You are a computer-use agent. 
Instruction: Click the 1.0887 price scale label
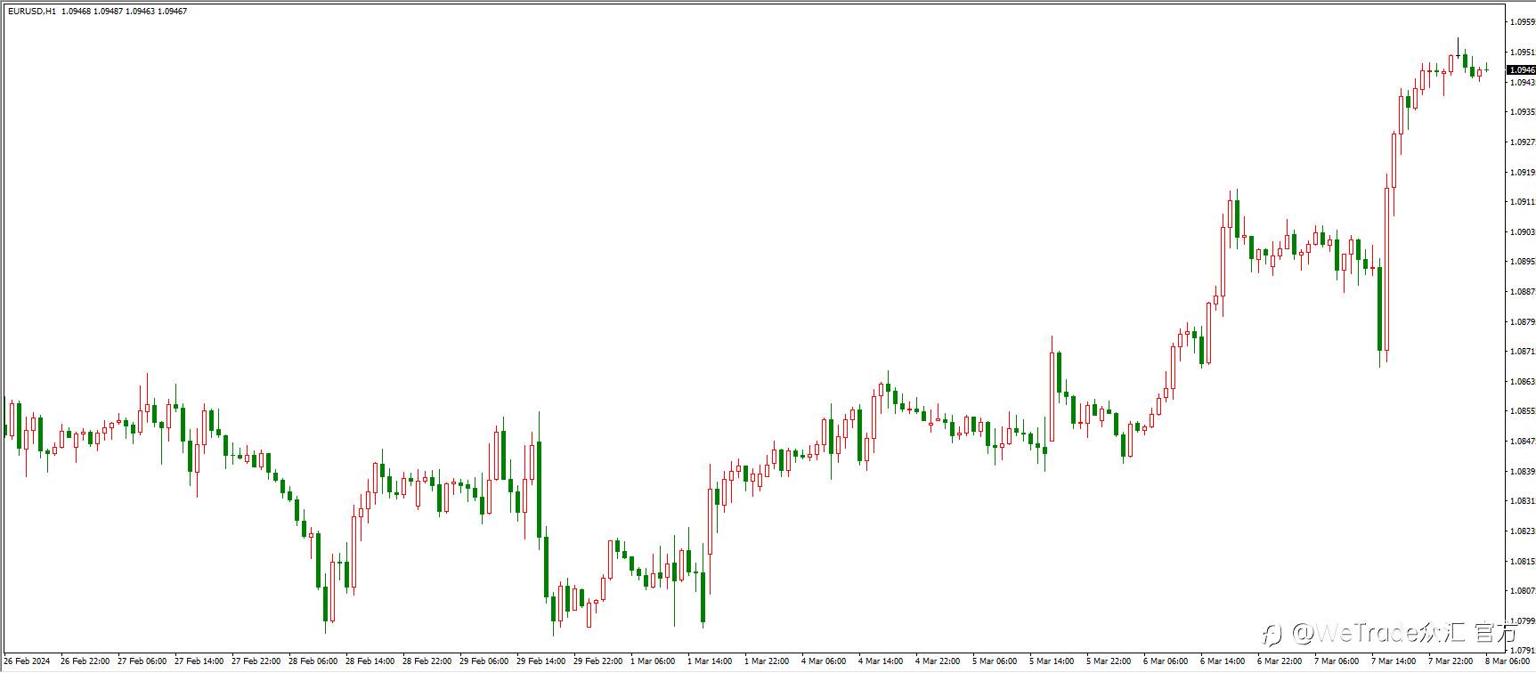pos(1523,292)
